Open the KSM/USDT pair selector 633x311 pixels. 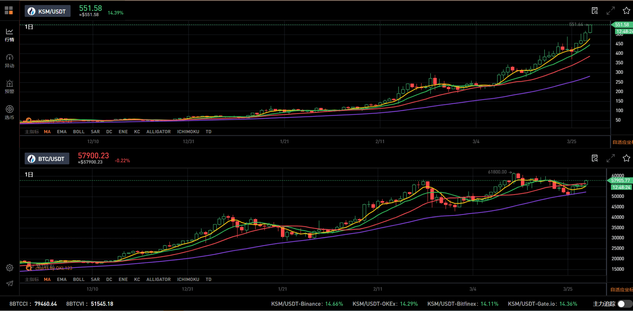point(47,11)
